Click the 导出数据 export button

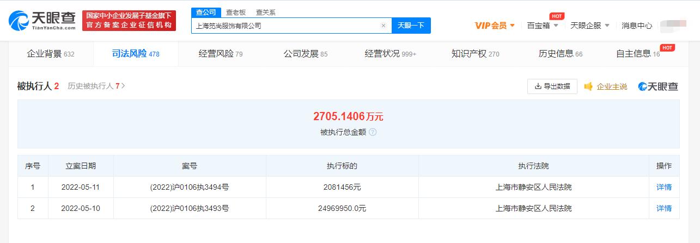(x=552, y=86)
